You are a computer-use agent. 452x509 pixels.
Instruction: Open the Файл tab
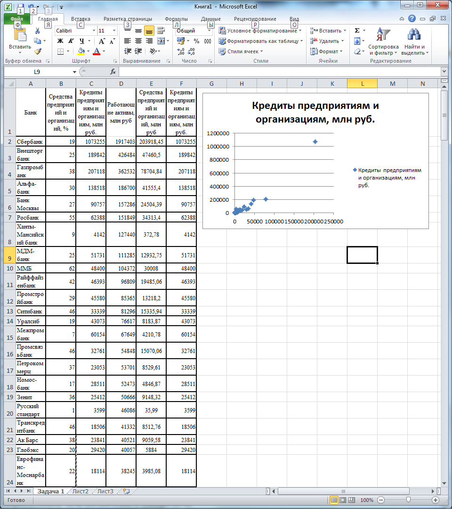click(17, 19)
